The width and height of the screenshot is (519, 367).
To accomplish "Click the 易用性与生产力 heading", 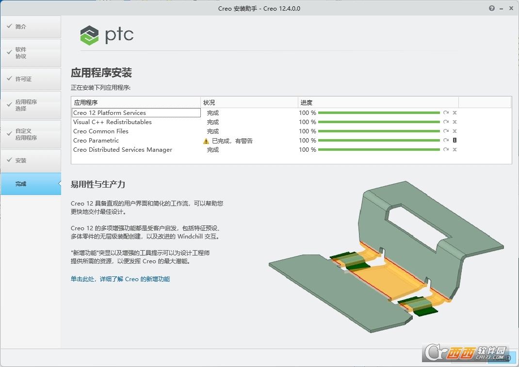I will point(98,184).
